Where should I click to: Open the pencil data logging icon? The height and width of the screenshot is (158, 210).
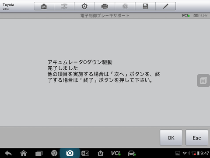click(x=166, y=6)
